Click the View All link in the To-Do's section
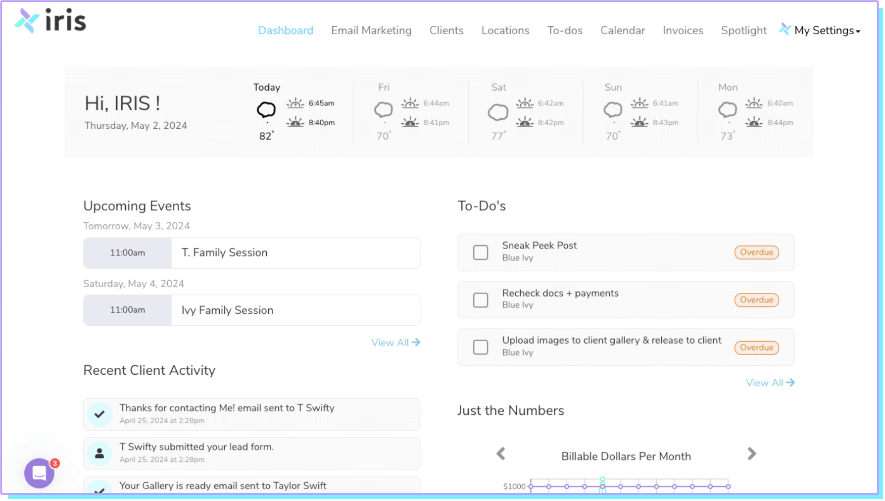The height and width of the screenshot is (501, 885). pyautogui.click(x=770, y=382)
